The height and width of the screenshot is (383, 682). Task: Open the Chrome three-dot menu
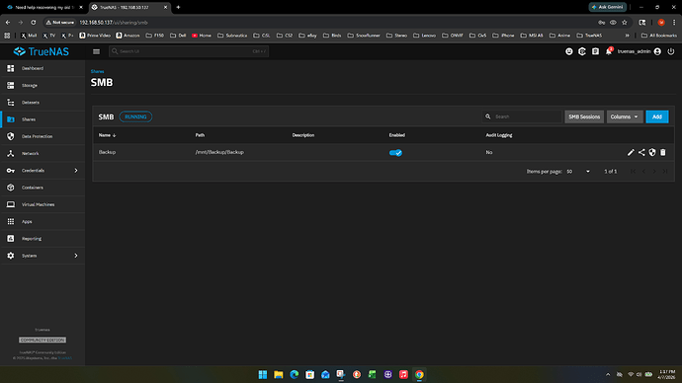(x=674, y=22)
